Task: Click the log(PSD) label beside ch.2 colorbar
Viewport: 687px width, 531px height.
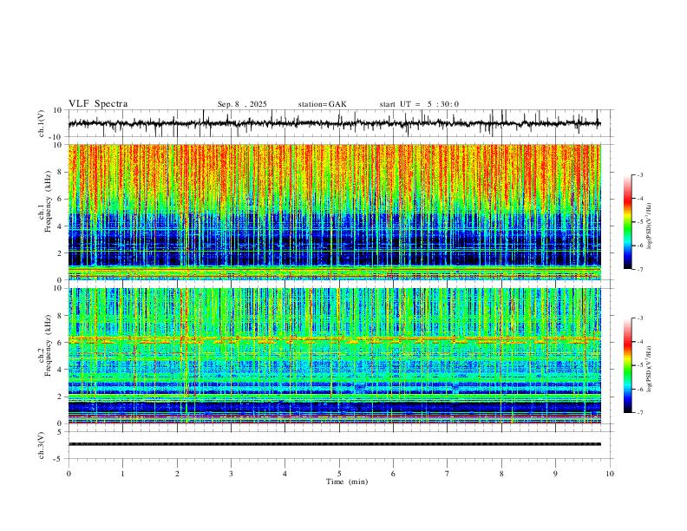Action: pos(650,369)
